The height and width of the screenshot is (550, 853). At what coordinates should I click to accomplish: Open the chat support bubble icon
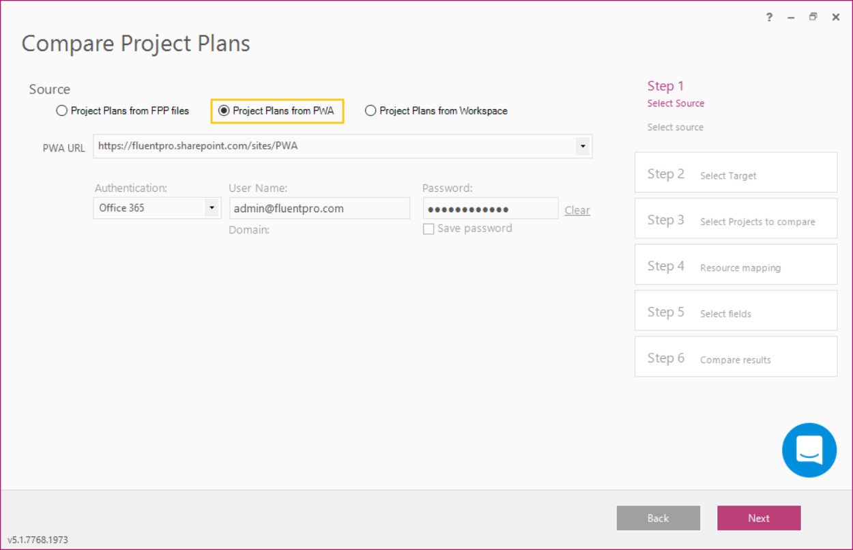809,450
